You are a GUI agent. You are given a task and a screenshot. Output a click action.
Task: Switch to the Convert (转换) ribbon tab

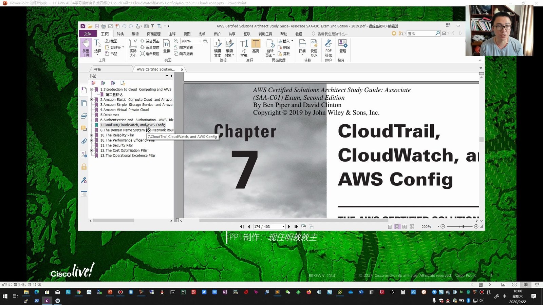click(120, 34)
